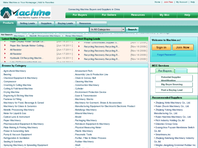Follow the Forgot Password link
This screenshot has width=198, height=148.
[x=166, y=55]
